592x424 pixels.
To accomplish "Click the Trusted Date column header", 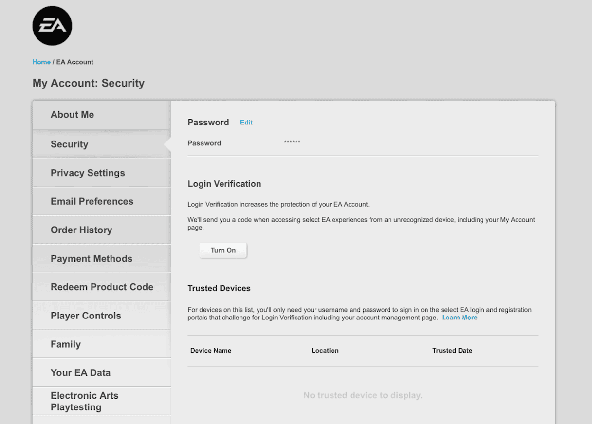I will (x=452, y=351).
